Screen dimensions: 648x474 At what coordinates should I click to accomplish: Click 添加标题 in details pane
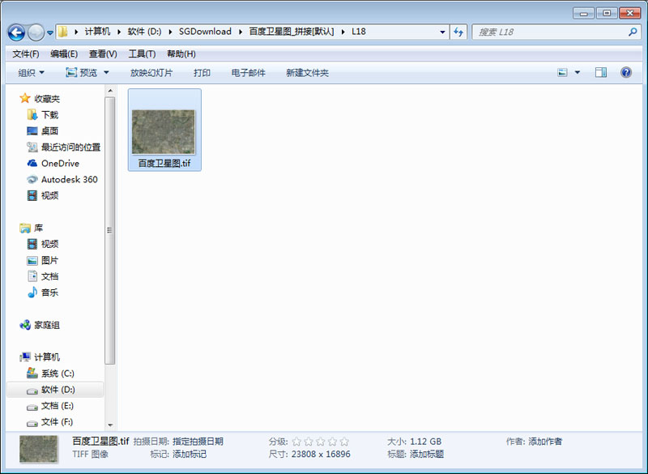click(427, 455)
